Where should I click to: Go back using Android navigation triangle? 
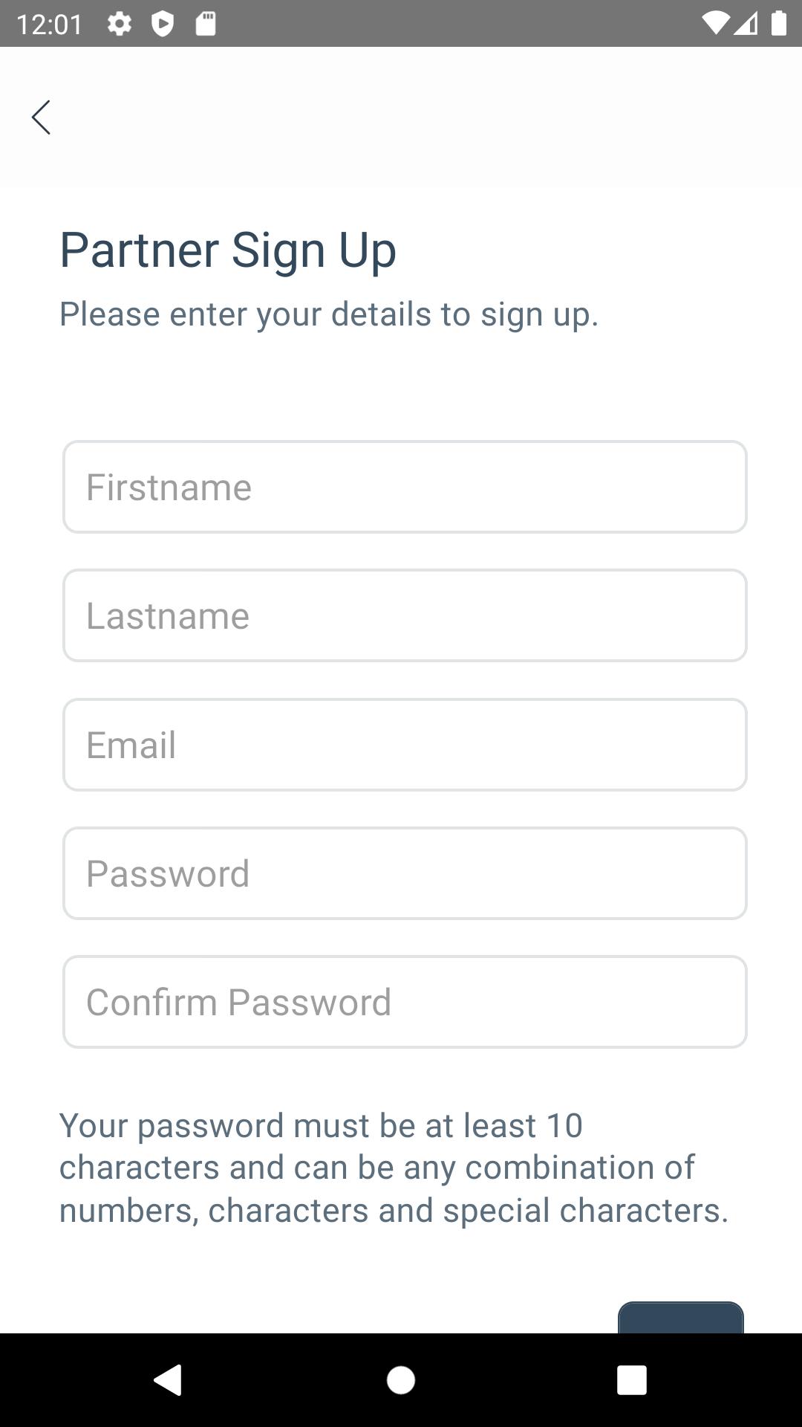[x=168, y=1380]
